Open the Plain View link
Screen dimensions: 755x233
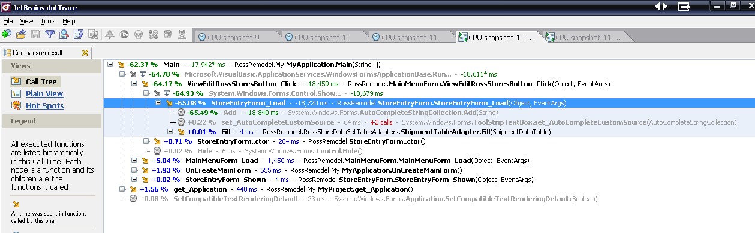pos(44,94)
